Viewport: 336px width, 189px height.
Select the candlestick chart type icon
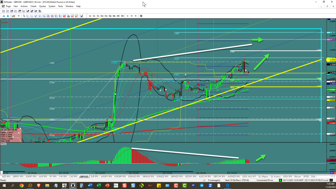(x=12, y=11)
